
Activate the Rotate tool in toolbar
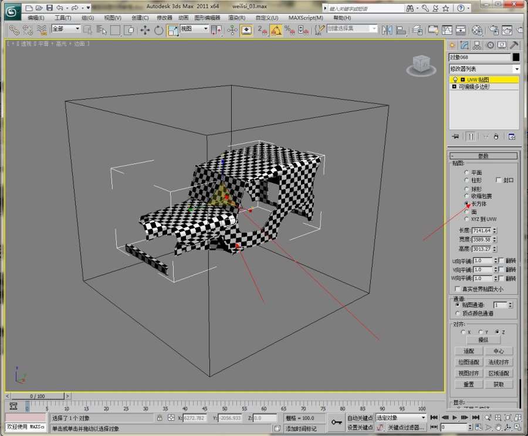(x=159, y=30)
